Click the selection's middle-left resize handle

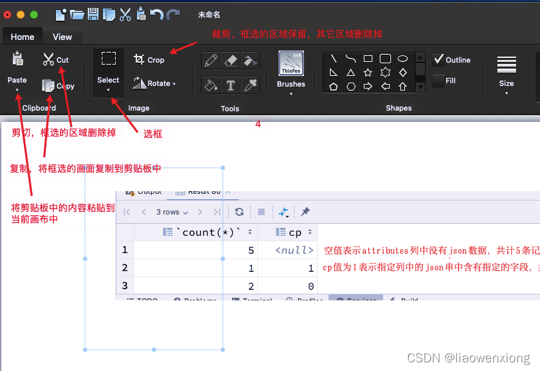point(85,258)
